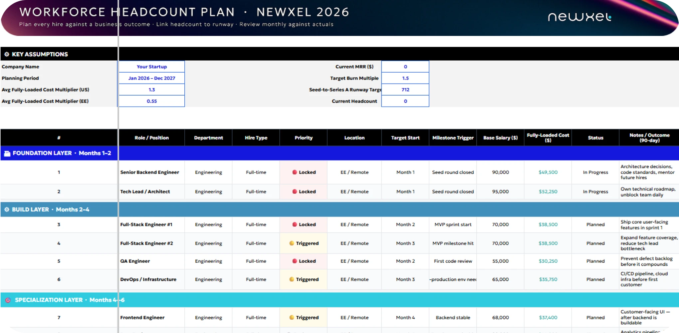Click the Specialization Layer target icon
This screenshot has width=679, height=333.
click(x=8, y=300)
